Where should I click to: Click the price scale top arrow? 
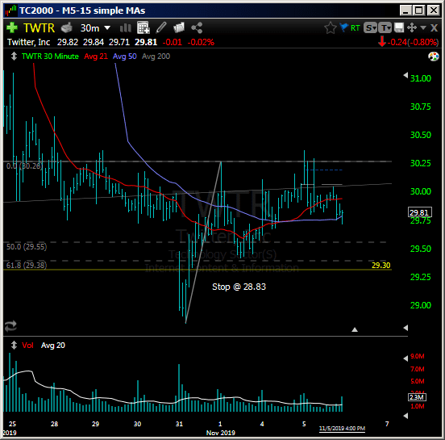coord(405,76)
